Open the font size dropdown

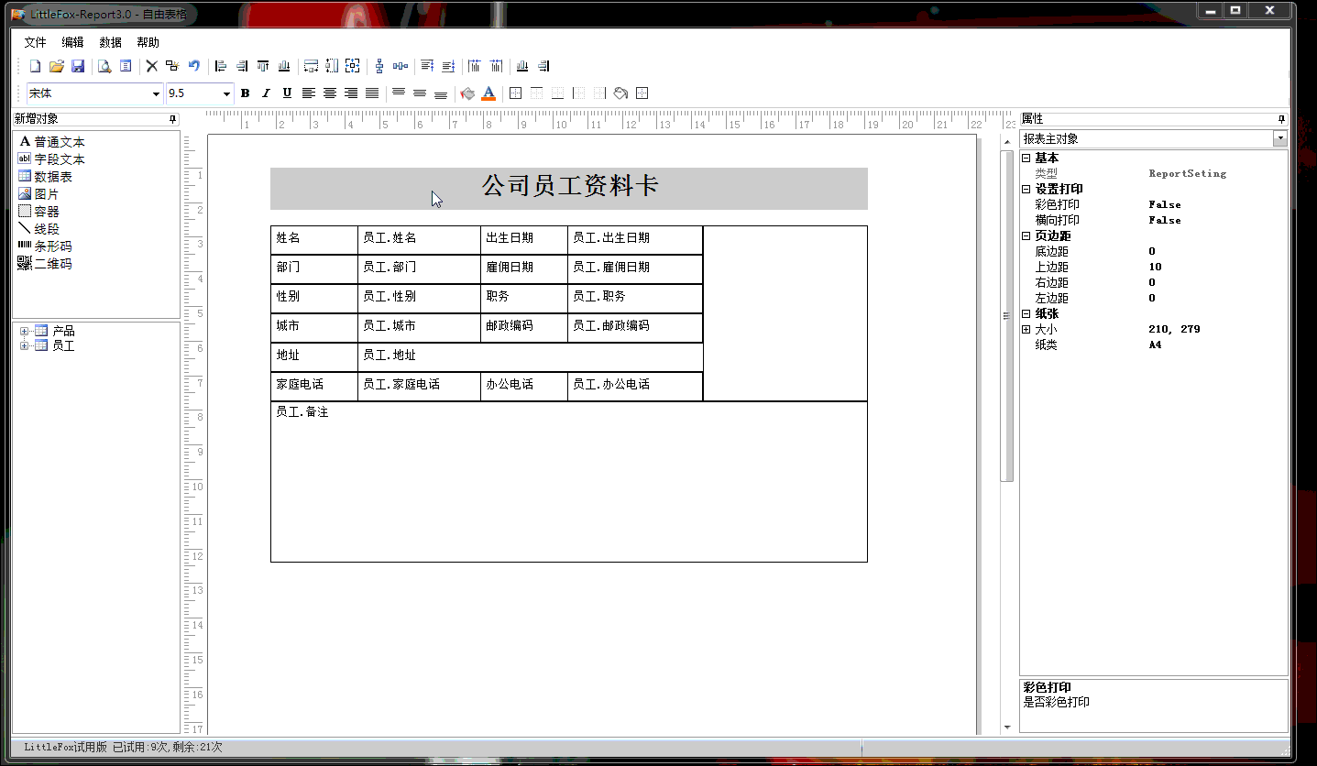coord(226,93)
